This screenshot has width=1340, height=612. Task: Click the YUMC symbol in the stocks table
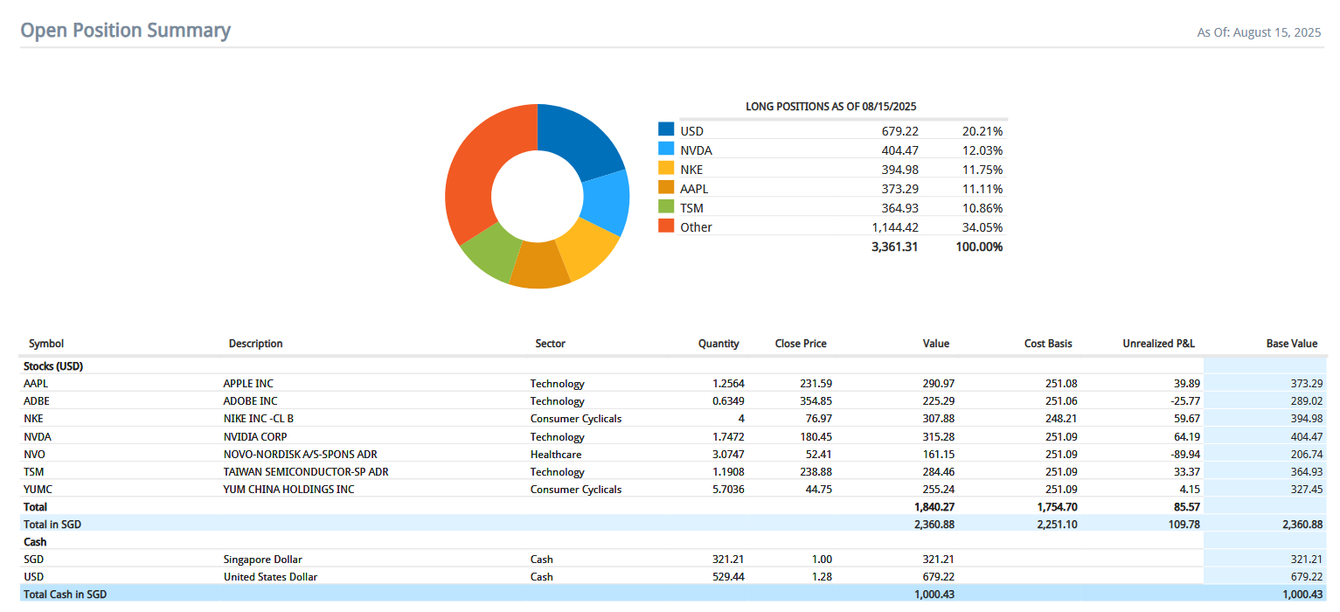[x=38, y=490]
